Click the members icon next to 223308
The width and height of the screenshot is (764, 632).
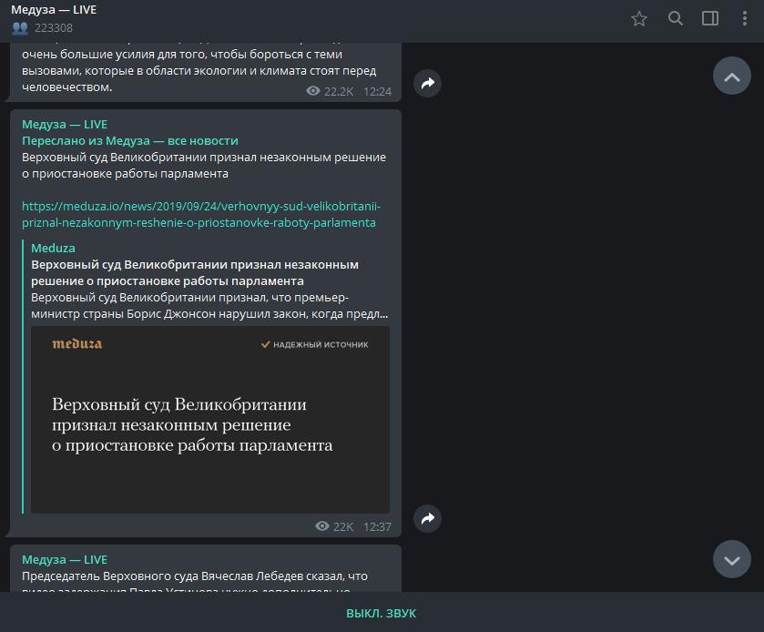20,27
